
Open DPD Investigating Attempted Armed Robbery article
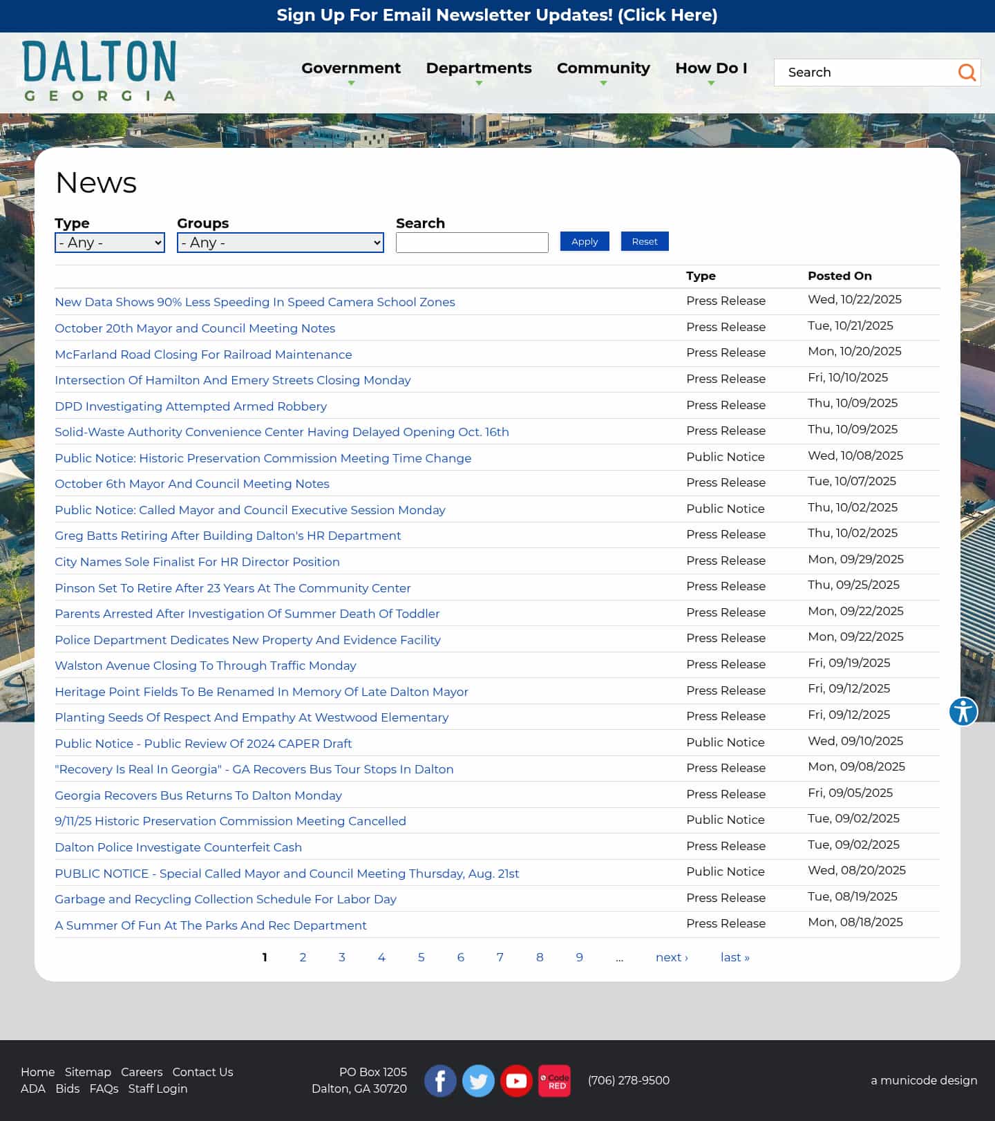[191, 406]
